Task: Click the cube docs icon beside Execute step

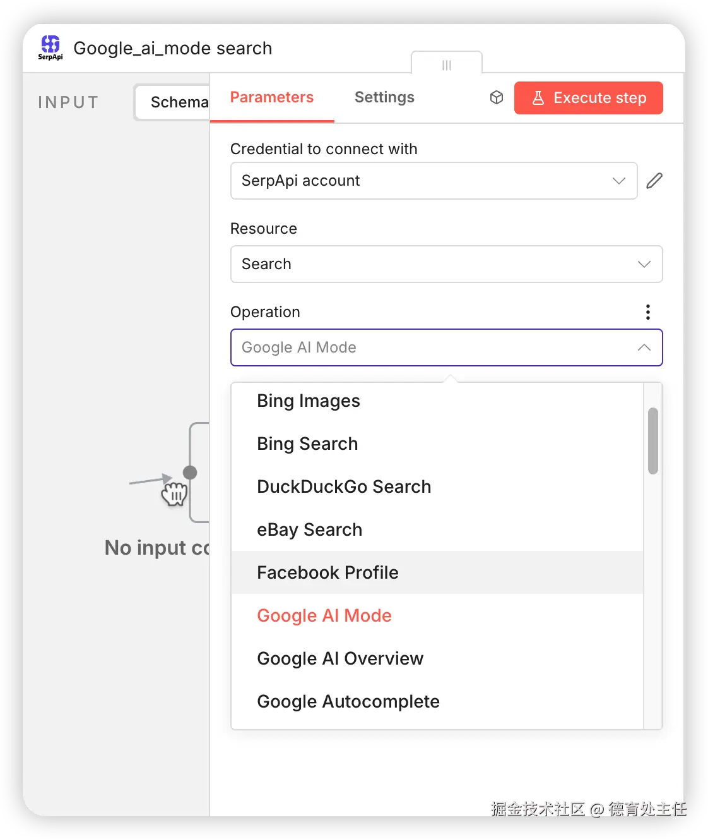Action: click(497, 97)
